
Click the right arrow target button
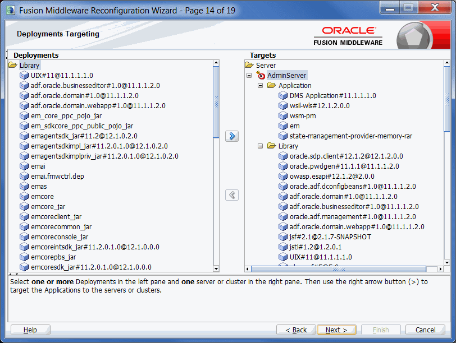click(232, 136)
